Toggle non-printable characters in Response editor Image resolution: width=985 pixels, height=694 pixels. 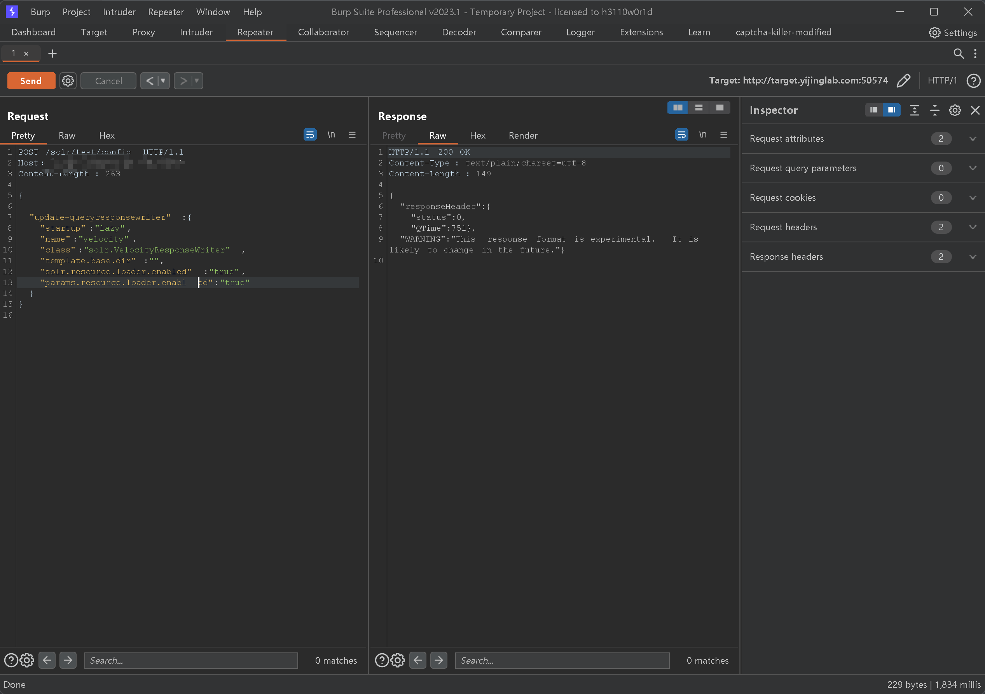[702, 135]
